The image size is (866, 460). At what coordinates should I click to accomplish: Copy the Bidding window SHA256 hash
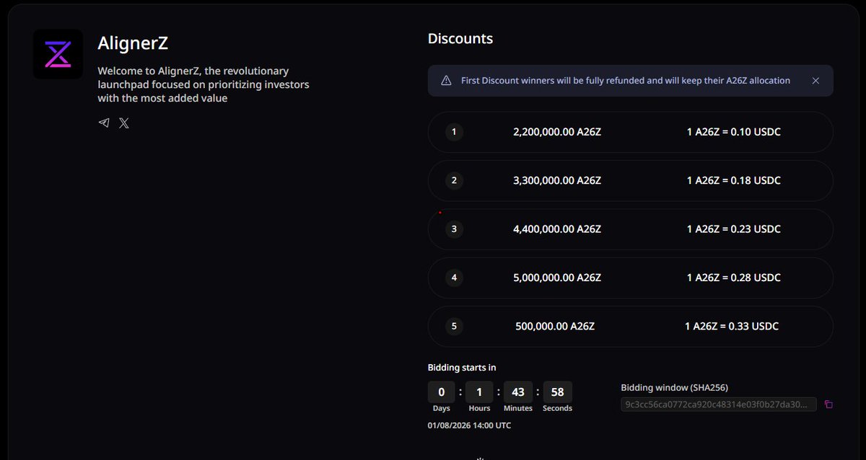pyautogui.click(x=828, y=404)
